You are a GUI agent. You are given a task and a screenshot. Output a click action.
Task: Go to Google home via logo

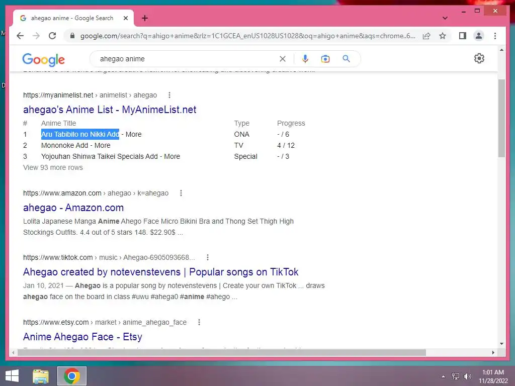click(x=43, y=59)
